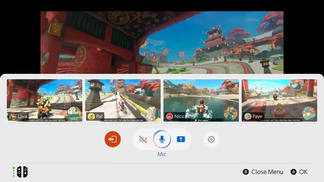Viewport: 324px width, 182px height.
Task: Click the Joy-Con controller icon
Action: click(x=22, y=172)
